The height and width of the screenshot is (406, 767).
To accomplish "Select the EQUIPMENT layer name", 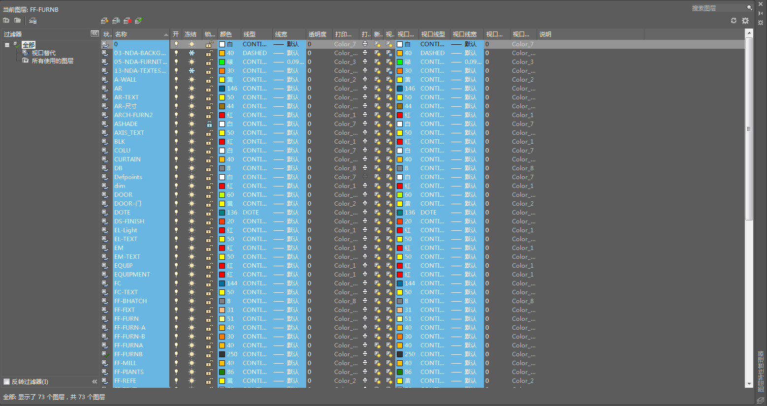I will [132, 275].
